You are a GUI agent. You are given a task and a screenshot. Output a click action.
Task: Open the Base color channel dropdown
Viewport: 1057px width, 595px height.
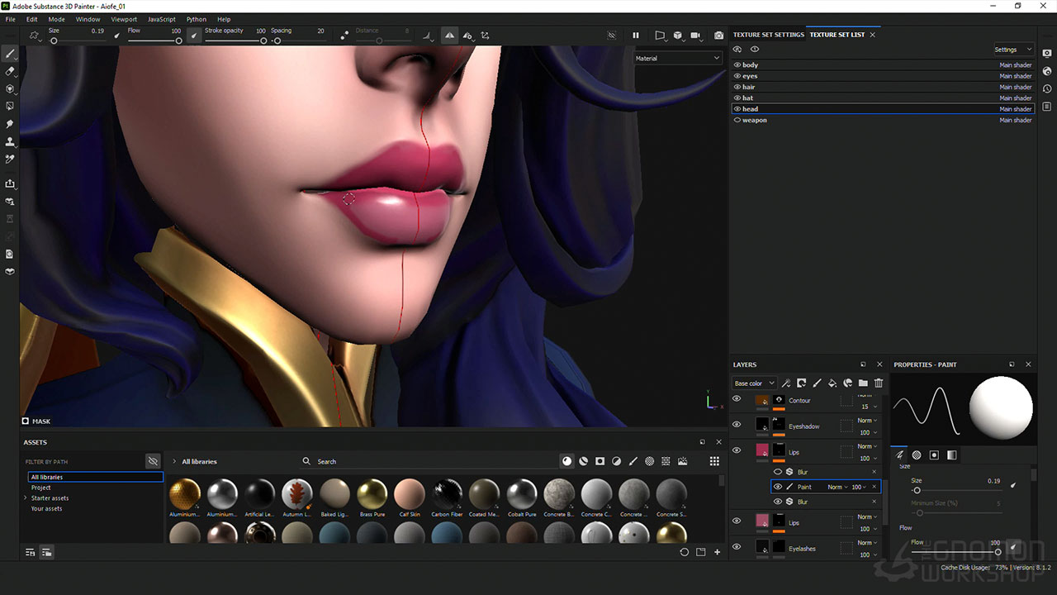coord(755,383)
